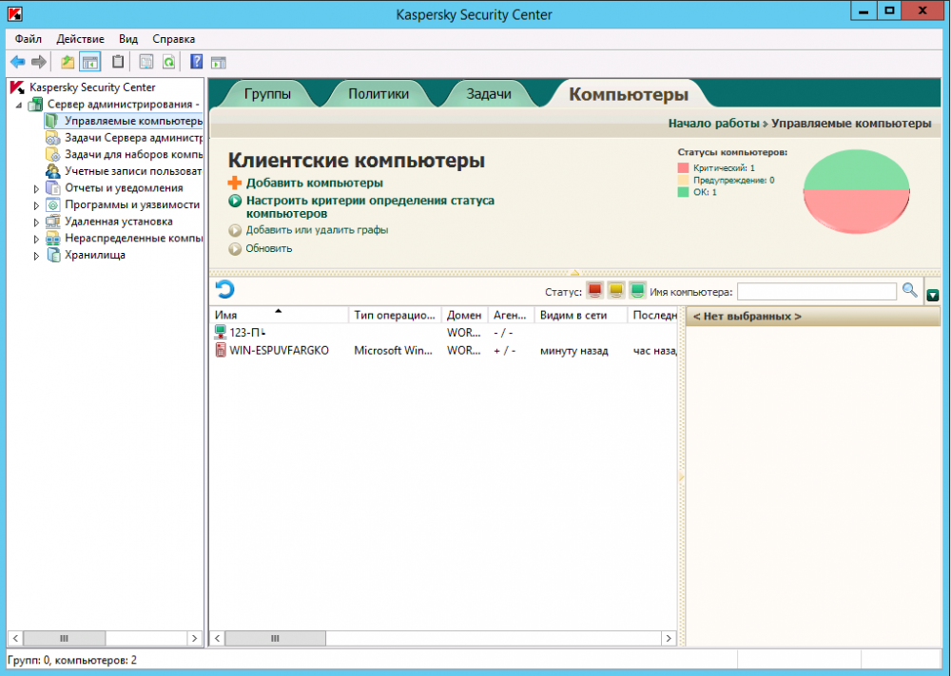This screenshot has width=951, height=676.
Task: Switch to the Политики tab
Action: click(x=378, y=94)
